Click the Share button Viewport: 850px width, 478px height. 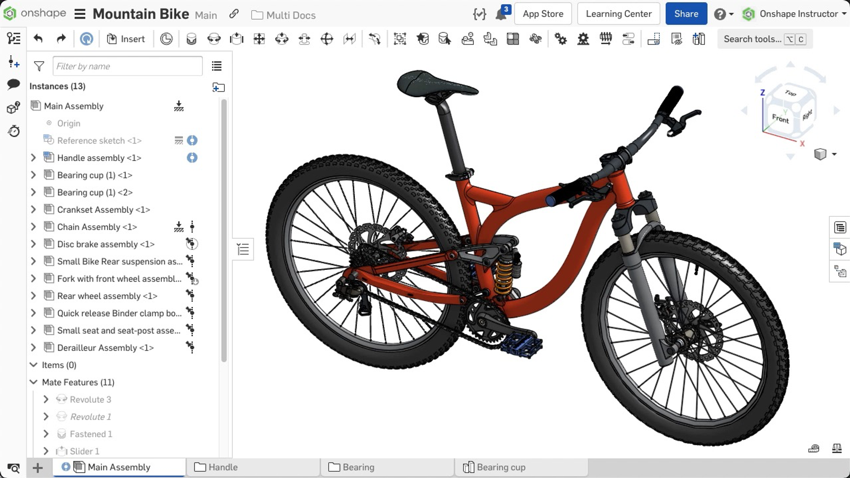click(686, 14)
